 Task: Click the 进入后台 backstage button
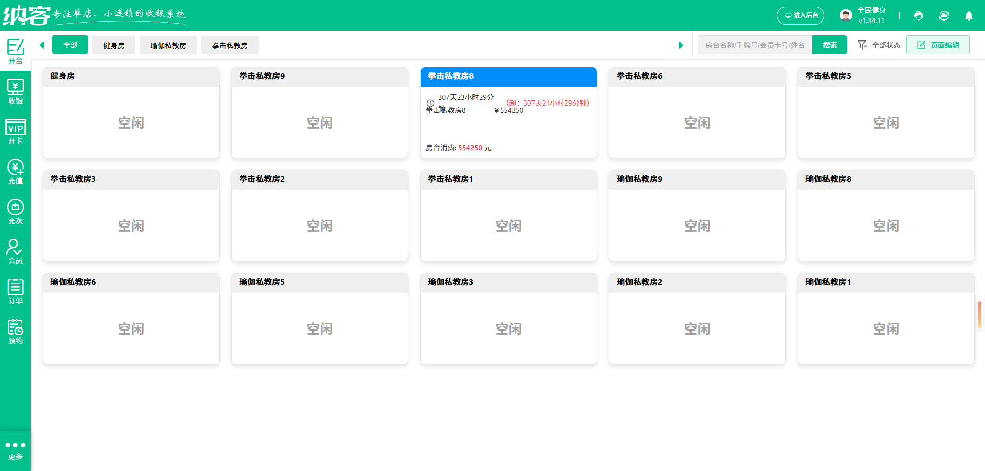(x=800, y=15)
